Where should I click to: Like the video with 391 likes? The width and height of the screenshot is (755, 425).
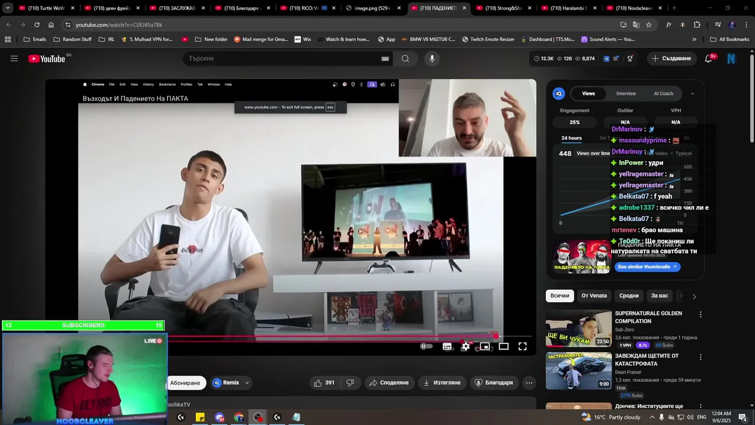[324, 382]
